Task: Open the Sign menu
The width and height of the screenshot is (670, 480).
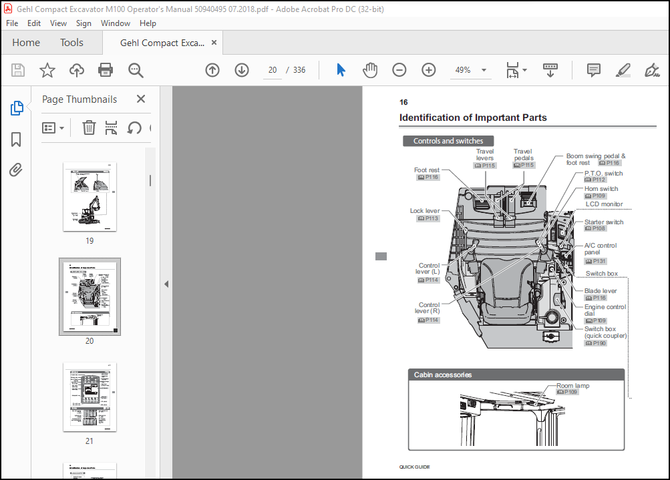Action: [x=83, y=23]
